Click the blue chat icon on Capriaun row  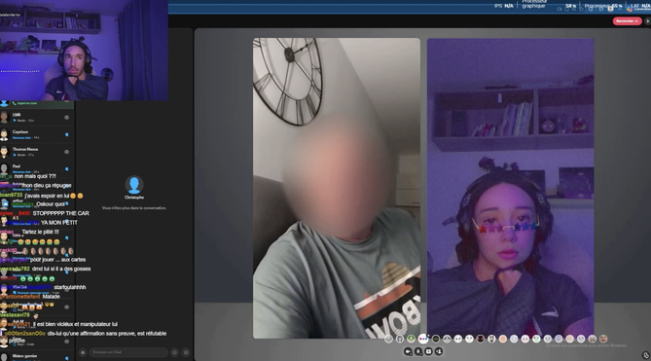[66, 135]
